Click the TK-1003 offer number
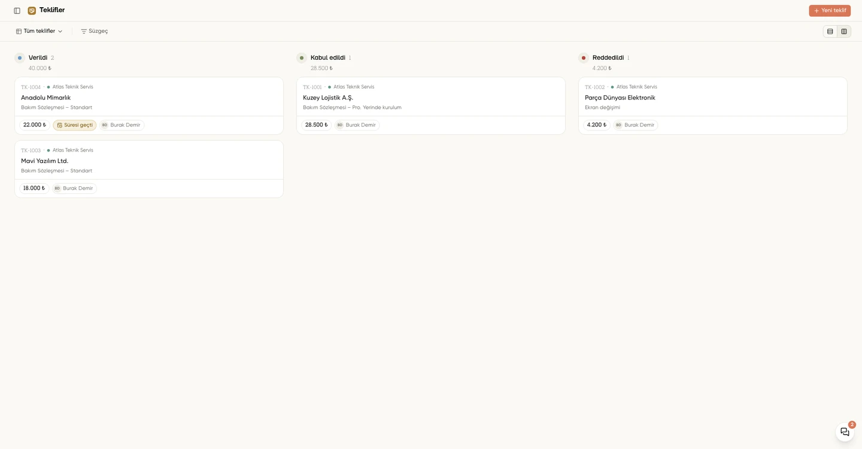The image size is (862, 449). pyautogui.click(x=31, y=151)
